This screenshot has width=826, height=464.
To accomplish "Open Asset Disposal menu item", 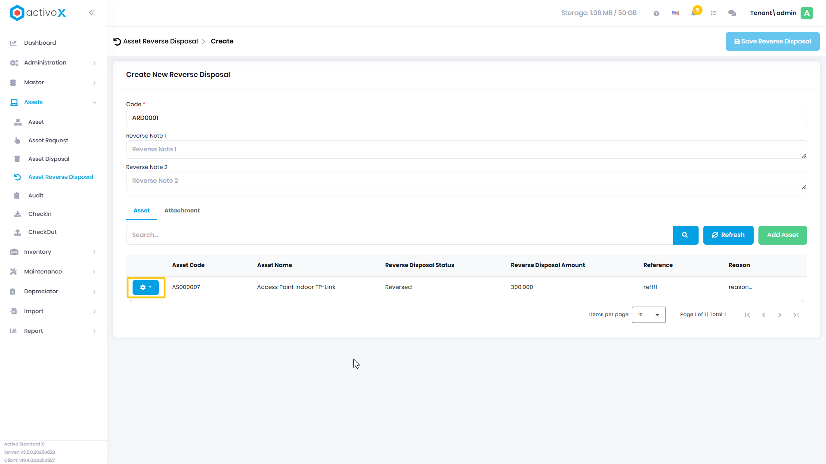I will coord(49,159).
